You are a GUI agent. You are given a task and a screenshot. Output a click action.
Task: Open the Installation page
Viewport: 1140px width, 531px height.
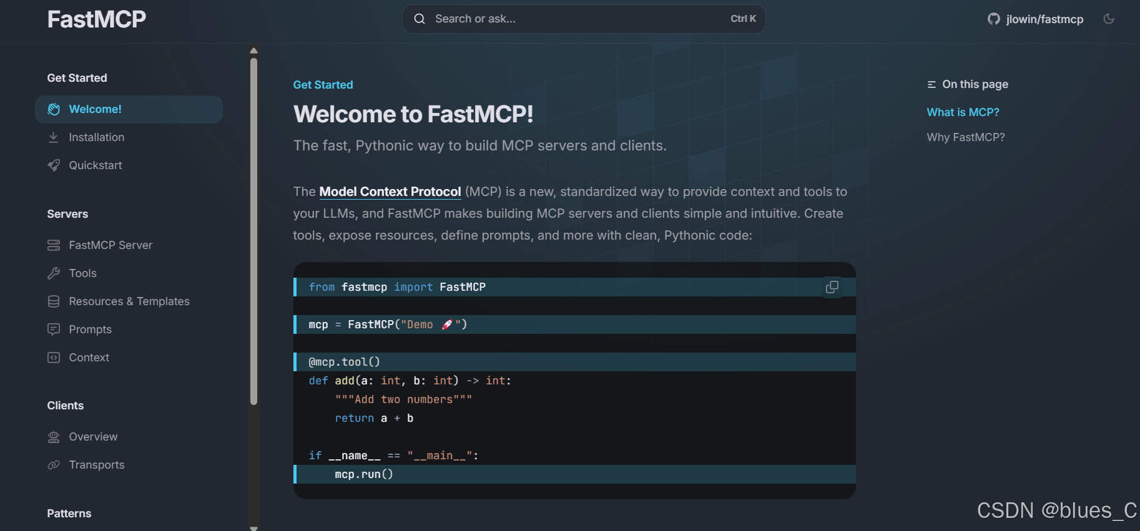click(97, 137)
